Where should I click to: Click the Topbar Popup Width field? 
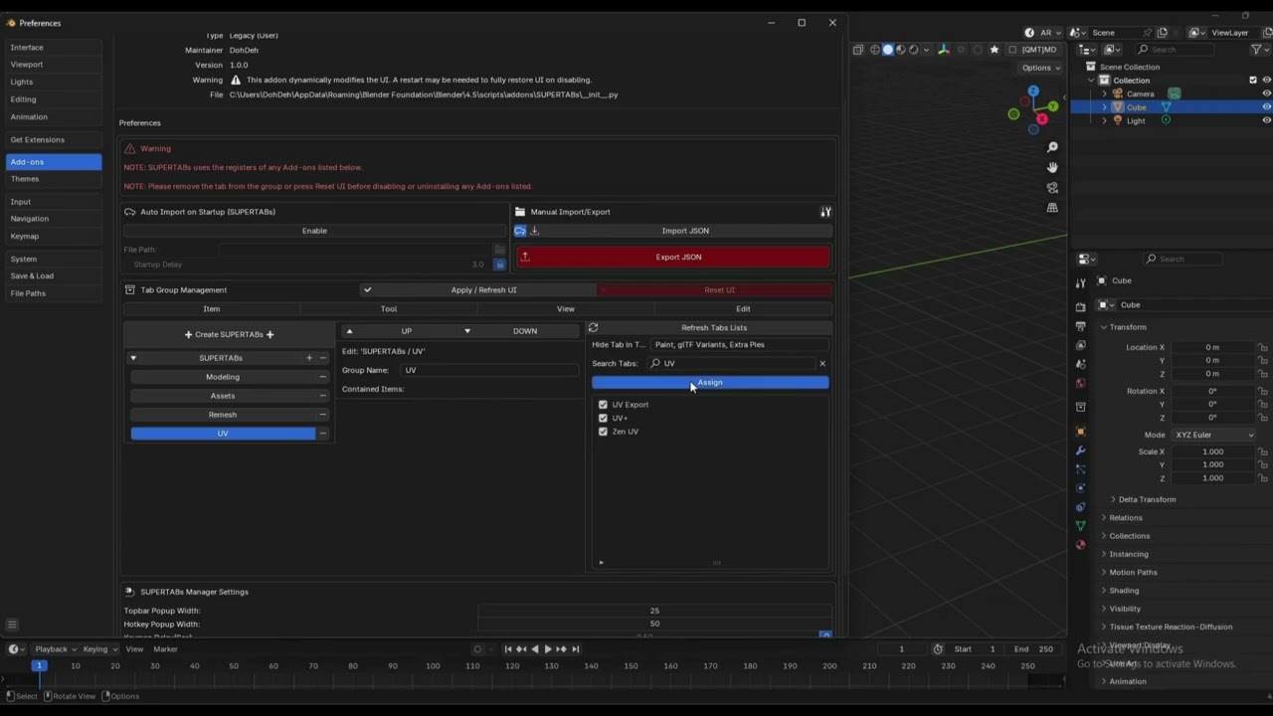(x=654, y=611)
